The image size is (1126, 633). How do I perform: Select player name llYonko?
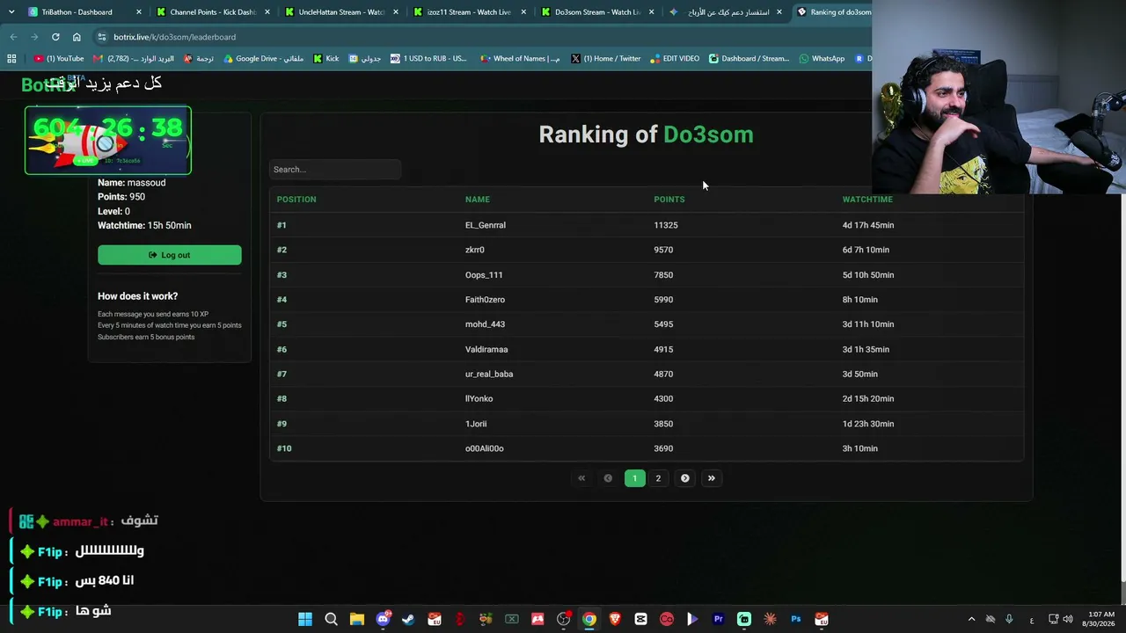pos(479,398)
